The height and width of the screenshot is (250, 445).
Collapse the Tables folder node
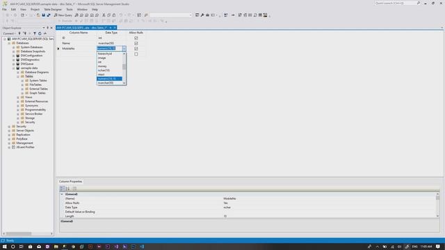pos(18,76)
